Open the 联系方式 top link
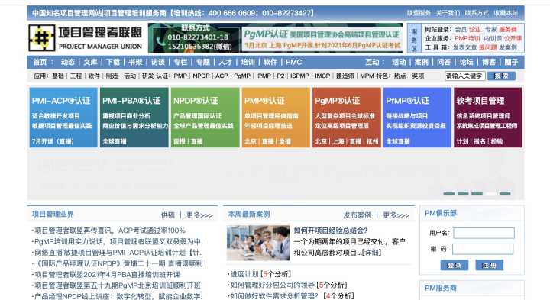This screenshot has width=550, height=300. pos(477,13)
